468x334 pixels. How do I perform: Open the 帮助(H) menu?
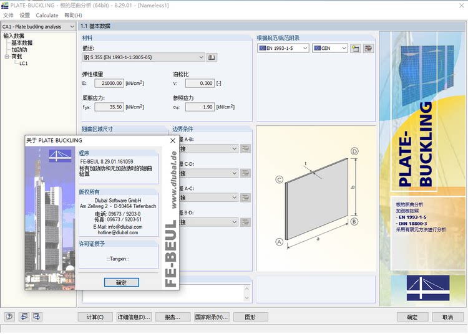73,15
